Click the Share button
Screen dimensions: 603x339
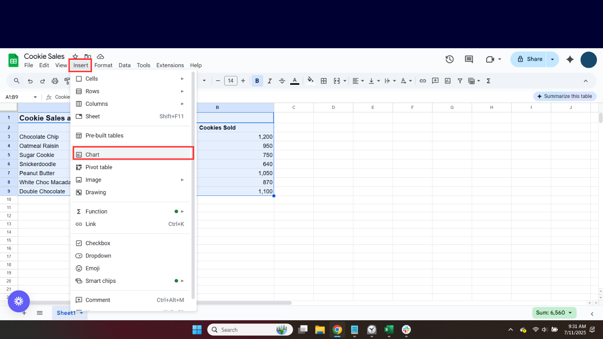coord(528,59)
